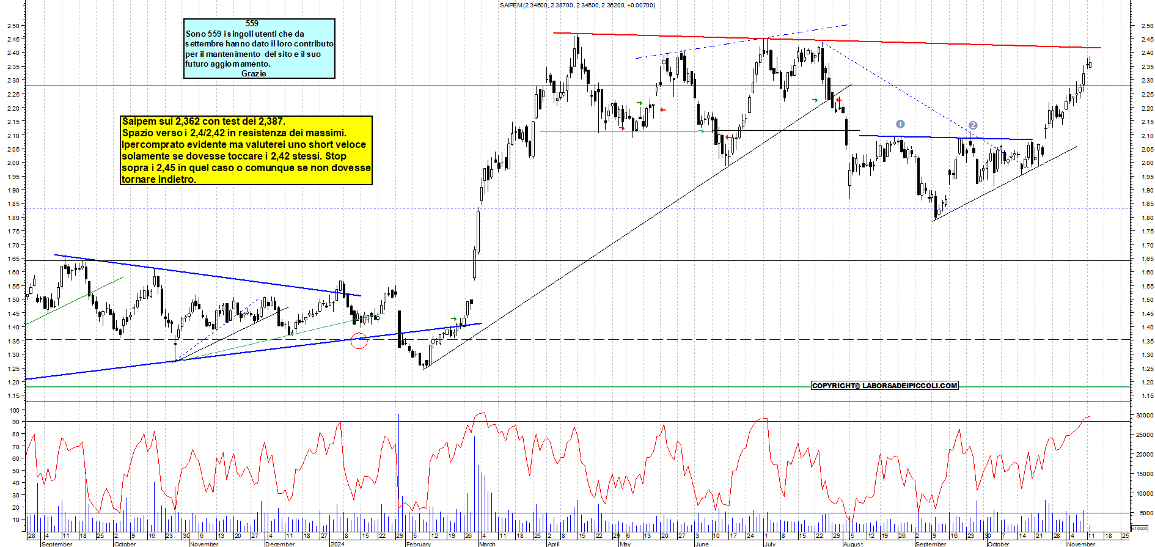
Task: Click the 'August' label on the time axis
Action: point(853,544)
